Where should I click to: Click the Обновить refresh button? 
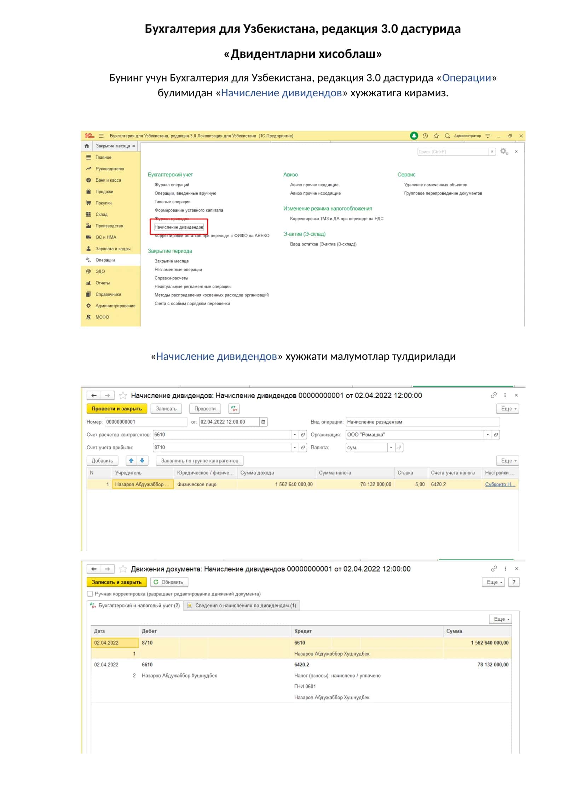point(169,582)
